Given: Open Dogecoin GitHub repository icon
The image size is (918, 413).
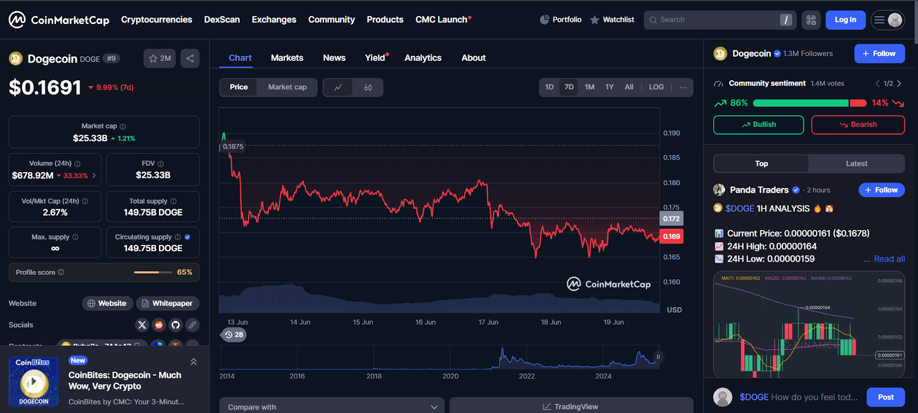Looking at the screenshot, I should point(176,325).
